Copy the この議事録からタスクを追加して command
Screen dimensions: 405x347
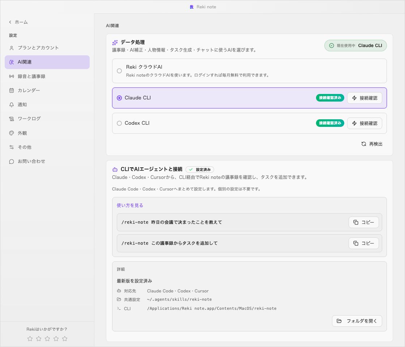[x=364, y=243]
